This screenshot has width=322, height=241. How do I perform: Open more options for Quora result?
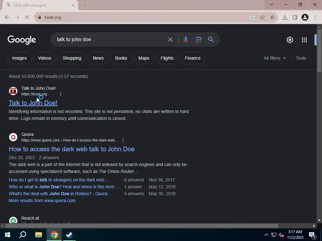(123, 140)
